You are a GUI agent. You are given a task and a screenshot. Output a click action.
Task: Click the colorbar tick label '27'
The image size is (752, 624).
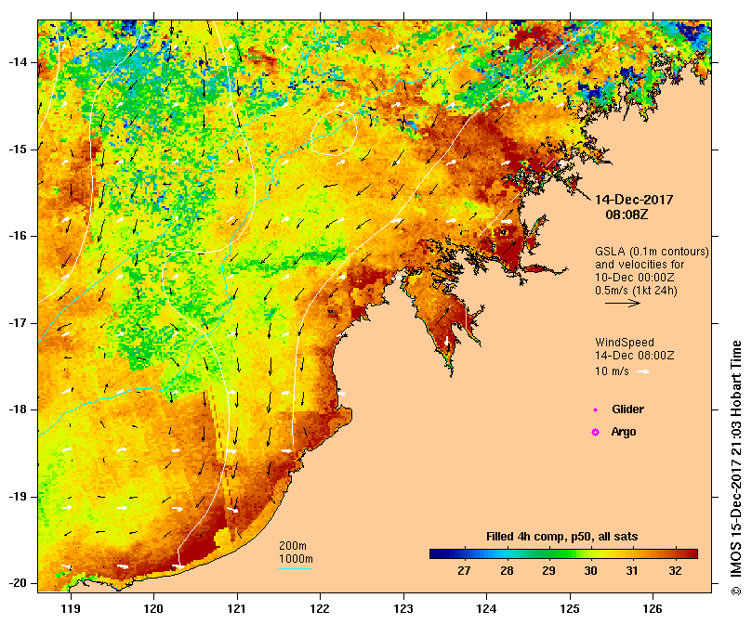[464, 571]
